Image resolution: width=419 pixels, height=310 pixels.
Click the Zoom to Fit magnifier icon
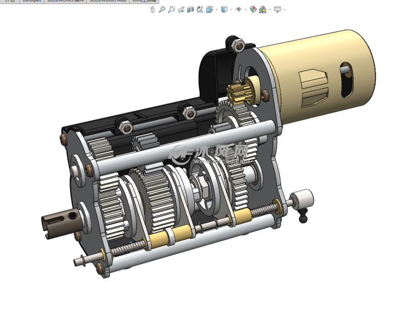click(x=161, y=10)
